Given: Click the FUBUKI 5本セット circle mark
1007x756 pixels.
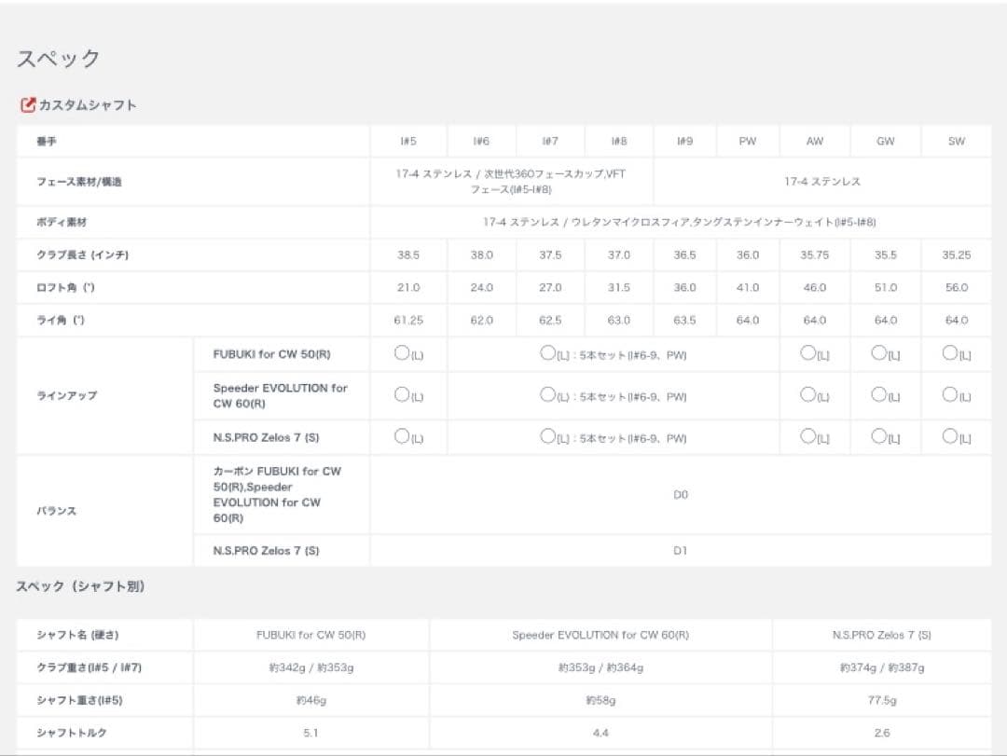Looking at the screenshot, I should (548, 354).
